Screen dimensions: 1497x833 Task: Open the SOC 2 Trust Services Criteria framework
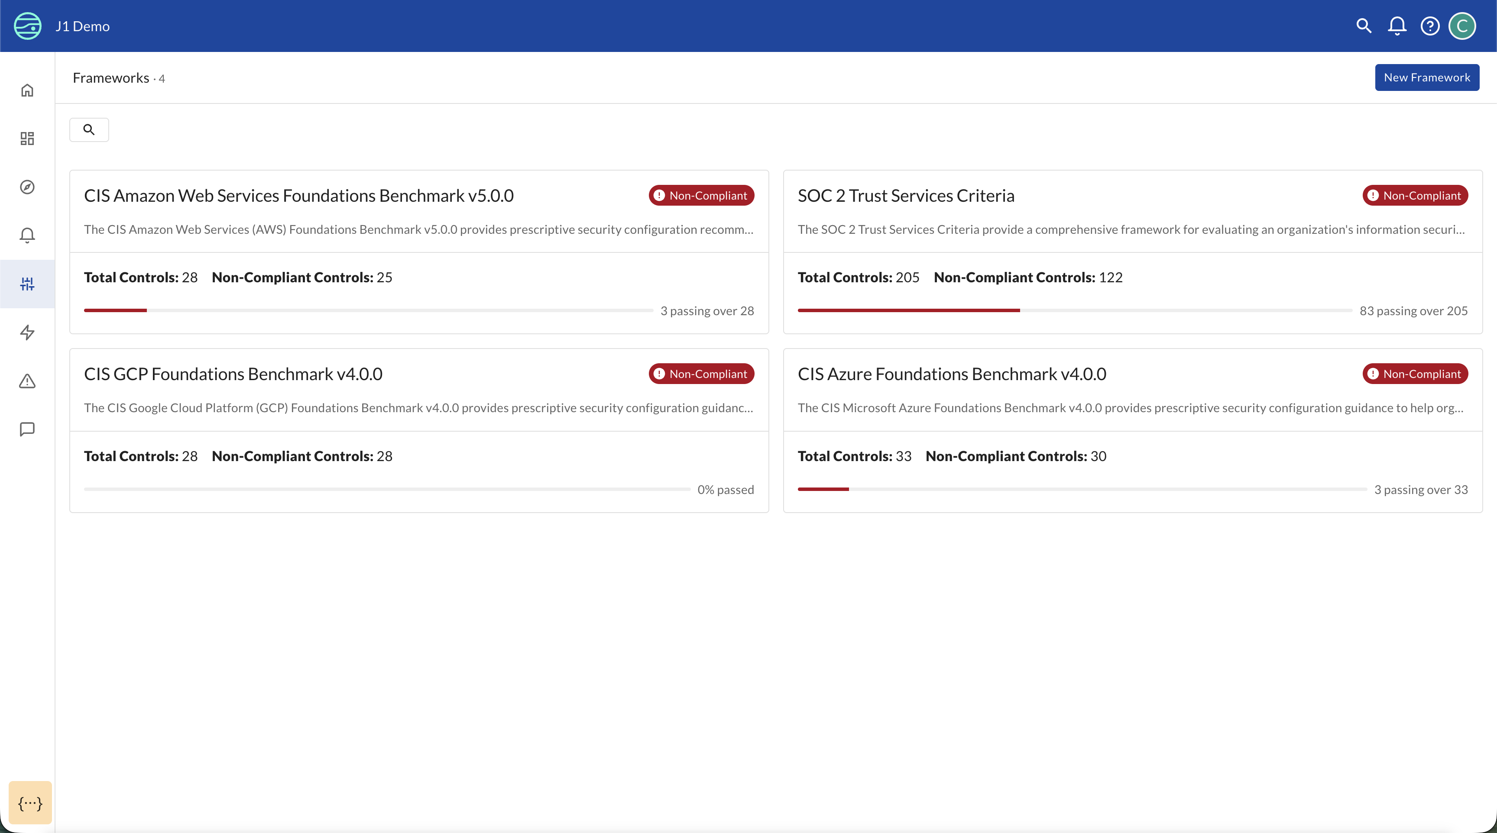905,196
